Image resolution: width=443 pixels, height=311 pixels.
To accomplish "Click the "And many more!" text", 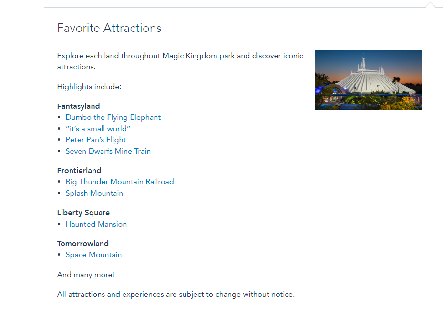I will (x=86, y=275).
